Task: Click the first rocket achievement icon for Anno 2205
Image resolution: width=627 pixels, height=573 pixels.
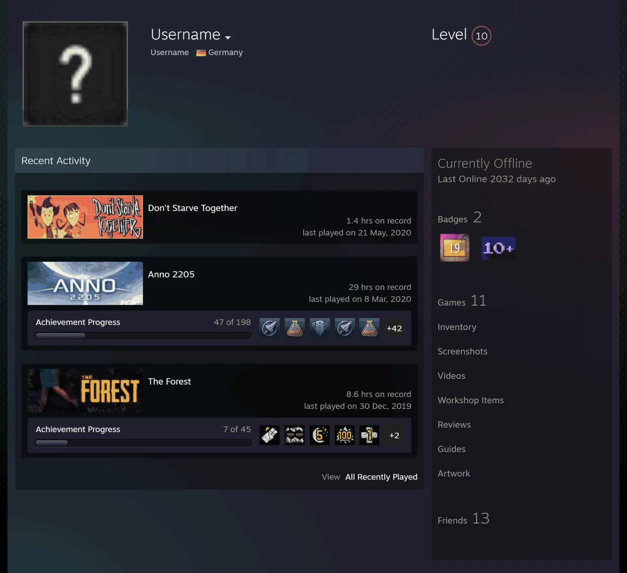Action: (x=270, y=328)
